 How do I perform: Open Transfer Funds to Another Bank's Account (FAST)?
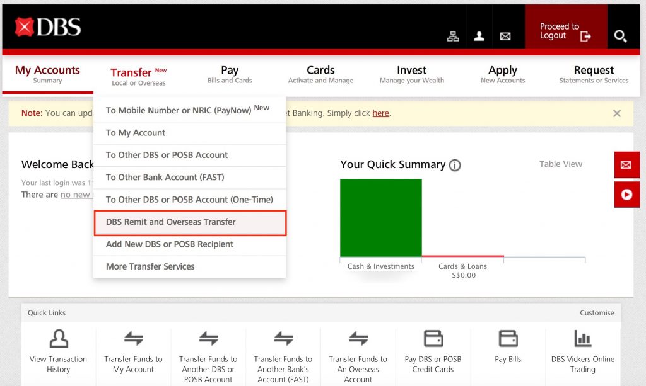pyautogui.click(x=283, y=356)
